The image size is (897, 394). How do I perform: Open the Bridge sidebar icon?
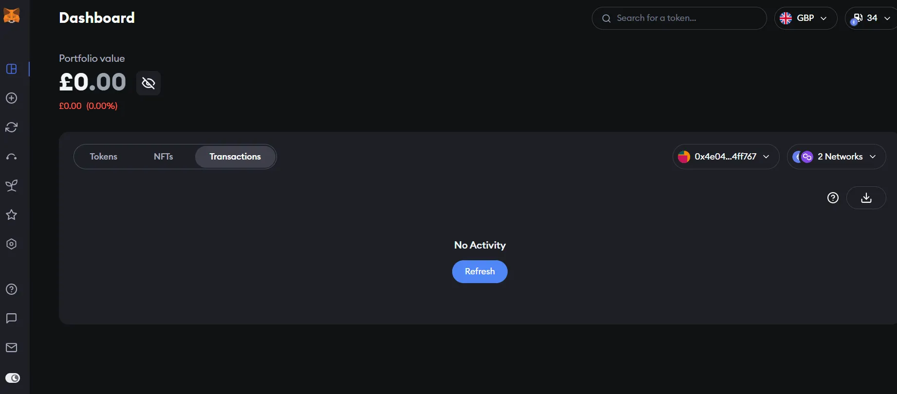12,157
